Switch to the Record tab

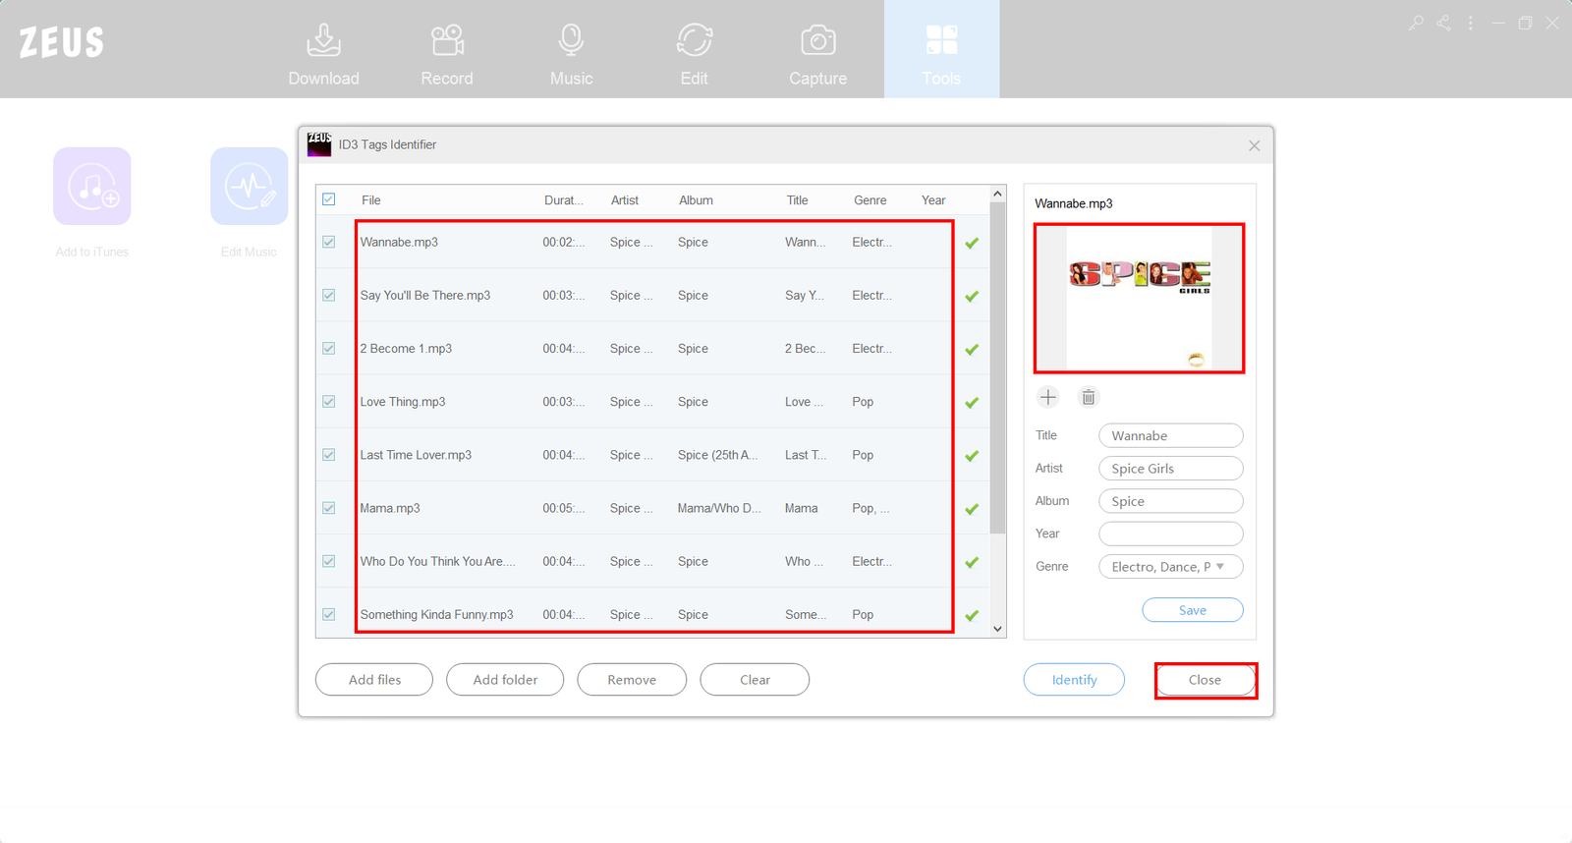tap(447, 53)
